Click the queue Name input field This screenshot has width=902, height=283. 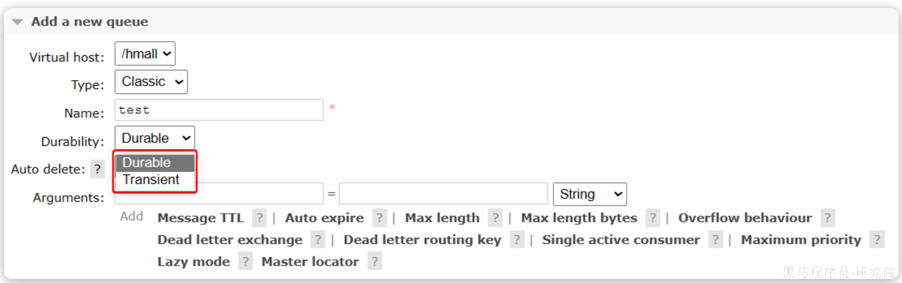pos(219,110)
